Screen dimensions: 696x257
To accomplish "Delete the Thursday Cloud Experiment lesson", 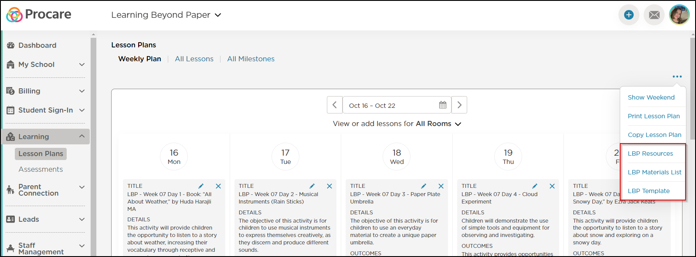I will tap(552, 186).
